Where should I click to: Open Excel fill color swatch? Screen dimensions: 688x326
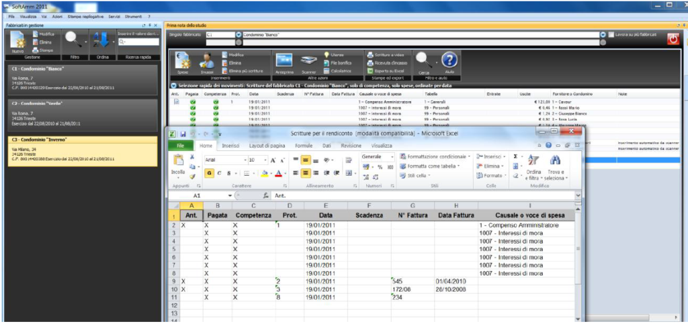coord(265,174)
